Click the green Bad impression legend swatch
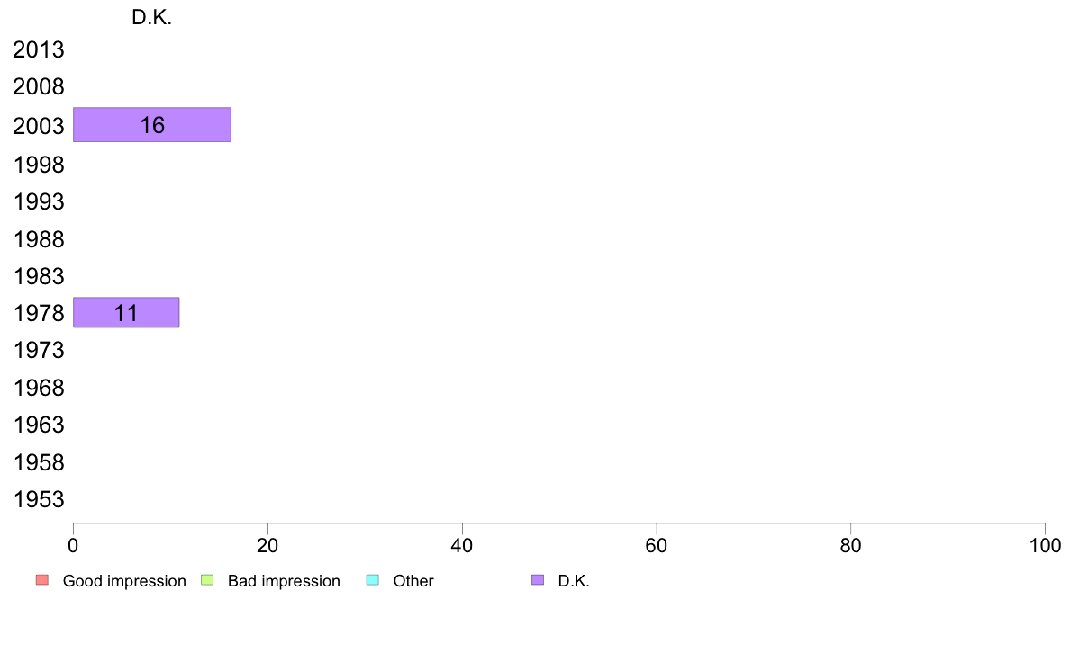Screen dimensions: 1070x662 tap(207, 580)
